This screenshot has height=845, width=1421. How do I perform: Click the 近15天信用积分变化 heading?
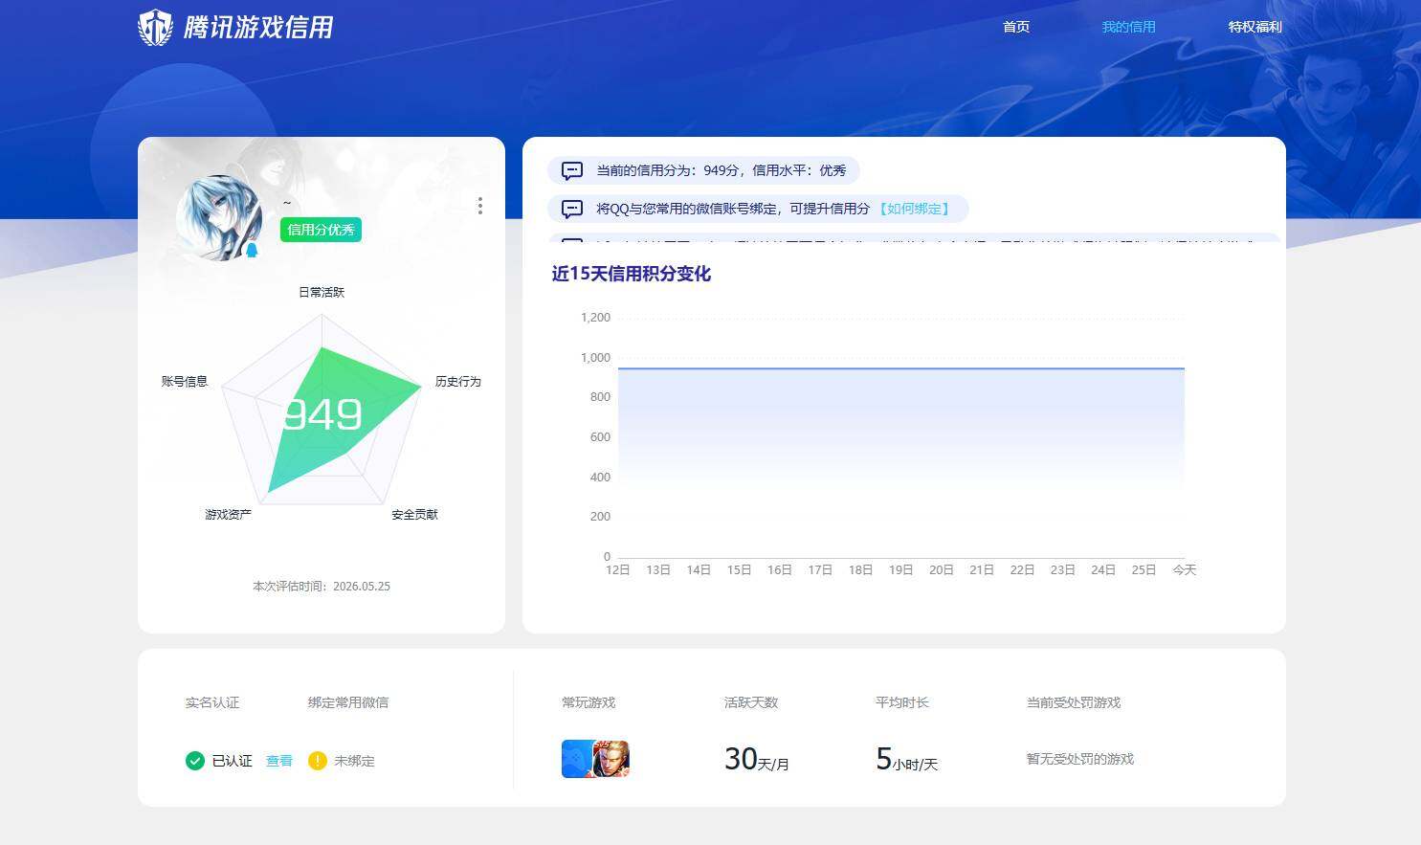tap(632, 274)
